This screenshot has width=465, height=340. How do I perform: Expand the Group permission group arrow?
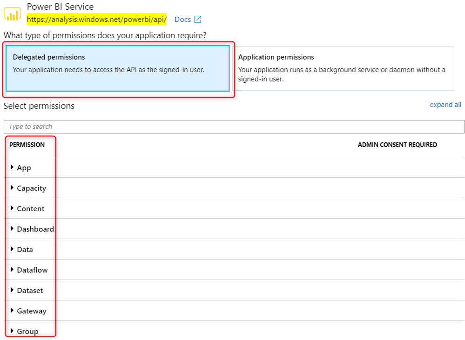tap(12, 331)
